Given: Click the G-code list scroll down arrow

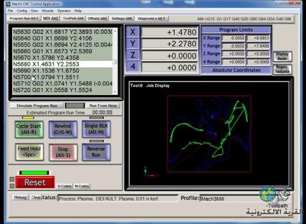Looking at the screenshot, I should pyautogui.click(x=115, y=92).
